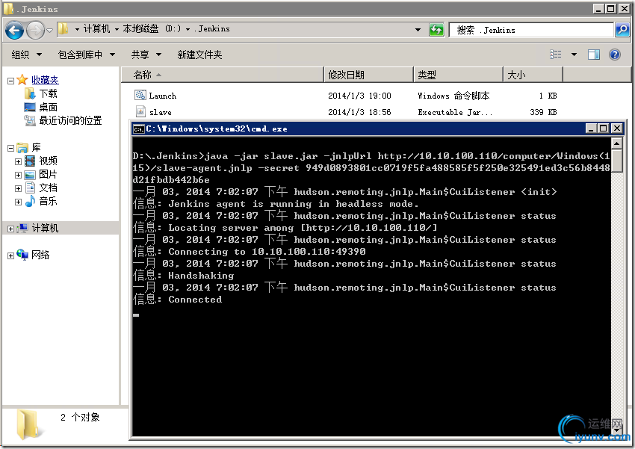Click the change view icon
This screenshot has height=449, width=635.
pyautogui.click(x=556, y=55)
